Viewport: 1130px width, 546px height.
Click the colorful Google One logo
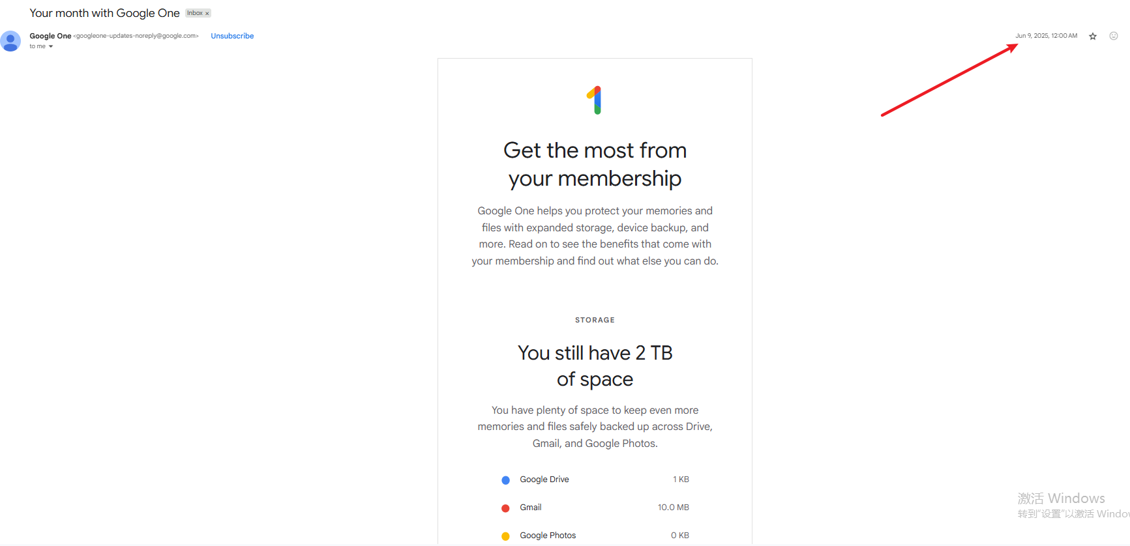click(x=595, y=100)
